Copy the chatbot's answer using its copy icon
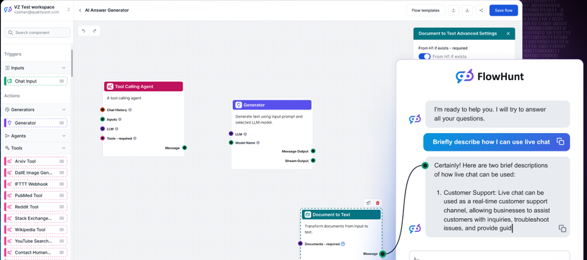Image resolution: width=587 pixels, height=260 pixels. point(563,228)
